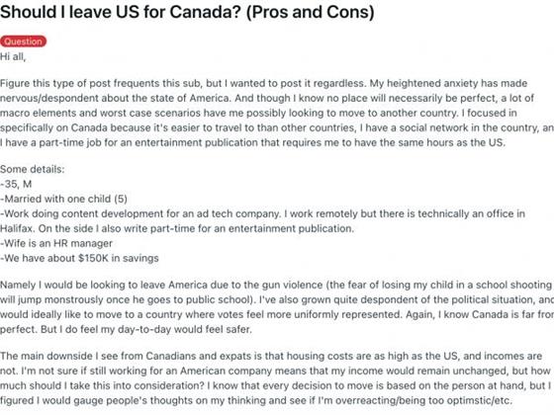Click the paragraph starting 'Figure this type of post'
The image size is (554, 415).
[x=277, y=113]
